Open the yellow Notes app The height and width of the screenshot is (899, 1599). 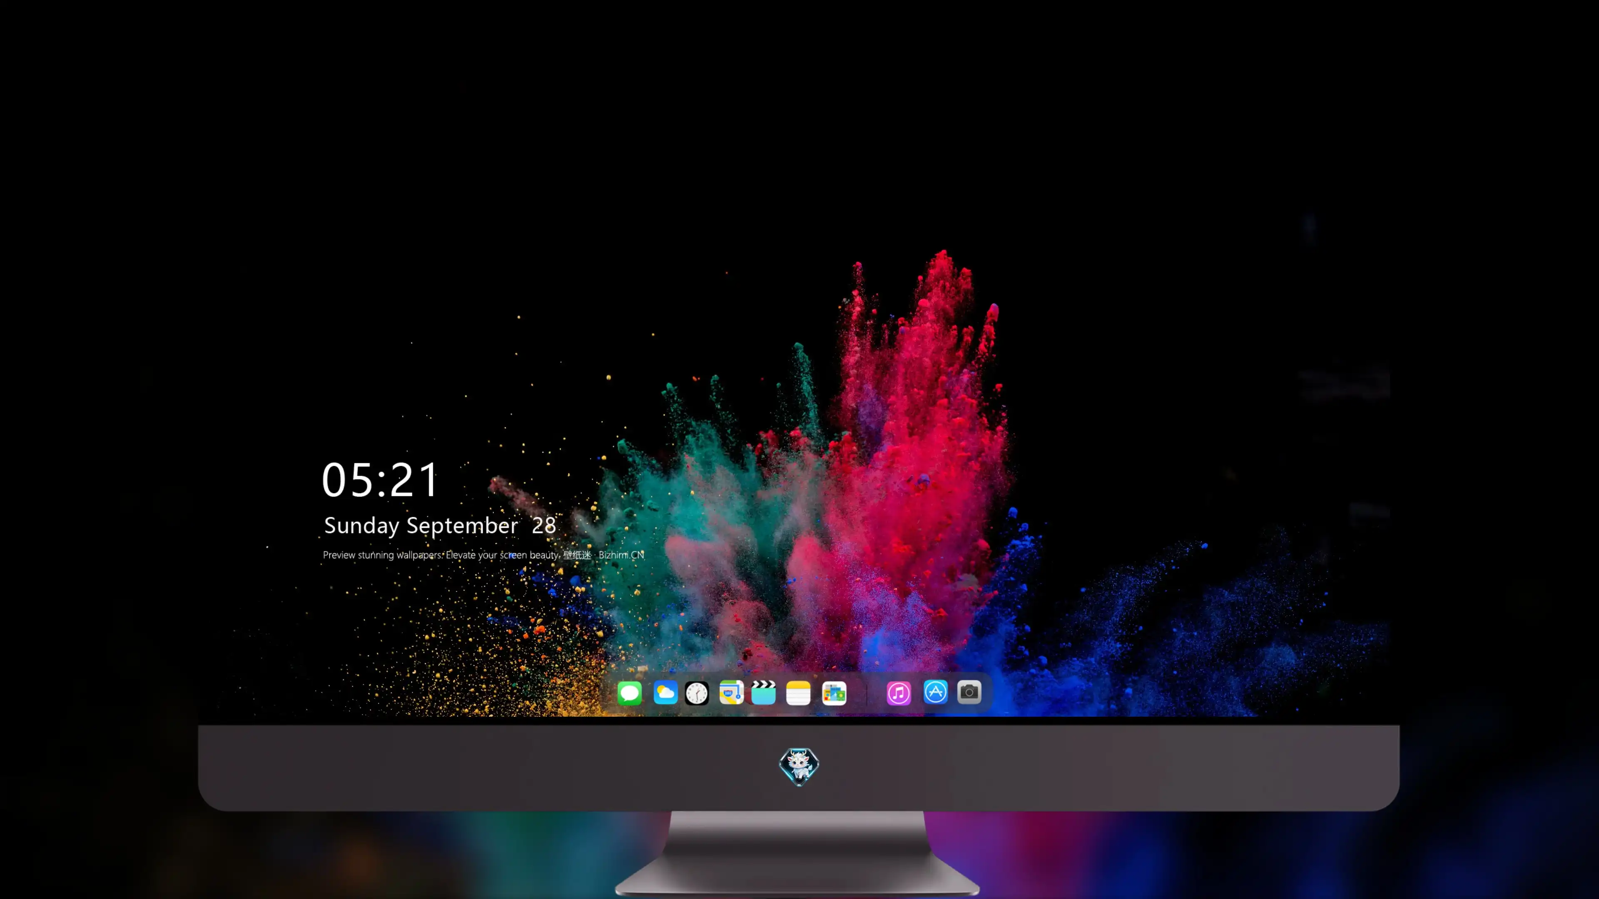click(798, 693)
